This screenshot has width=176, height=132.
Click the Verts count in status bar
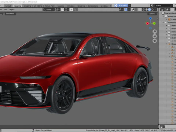(x=127, y=131)
